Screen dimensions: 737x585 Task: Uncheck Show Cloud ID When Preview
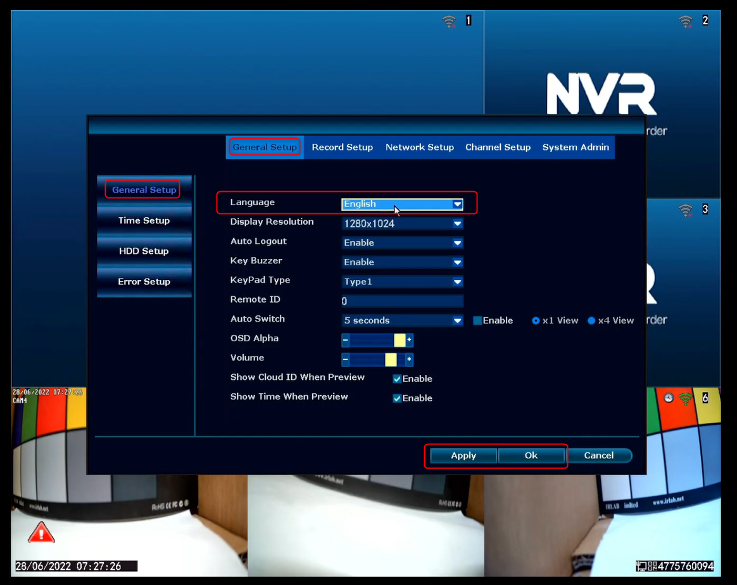click(x=397, y=379)
